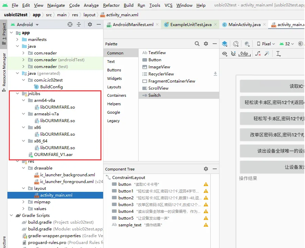305x248 pixels.
Task: Open the Android project view dropdown
Action: pyautogui.click(x=25, y=24)
